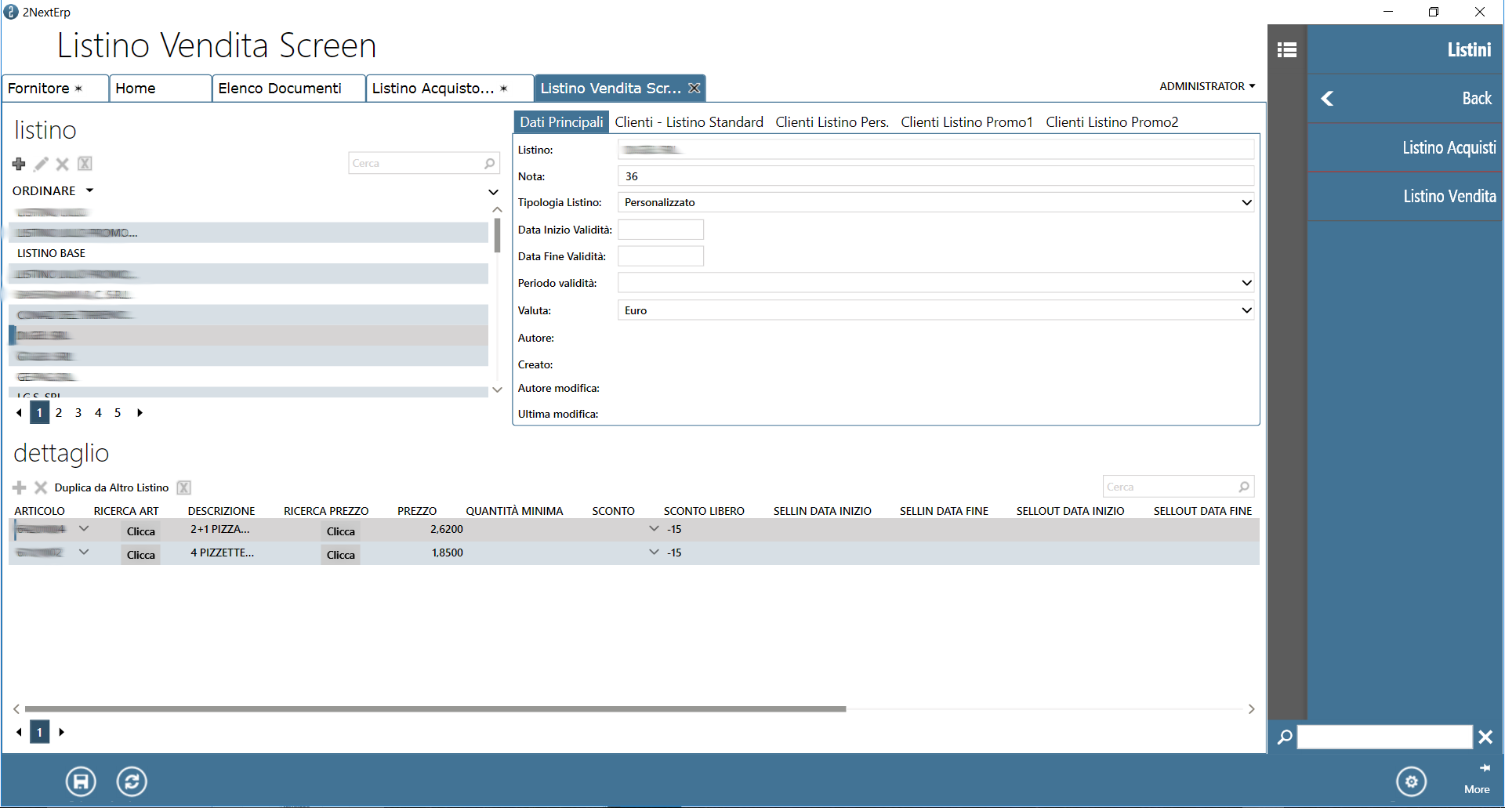Save with the floppy disk icon

point(81,781)
